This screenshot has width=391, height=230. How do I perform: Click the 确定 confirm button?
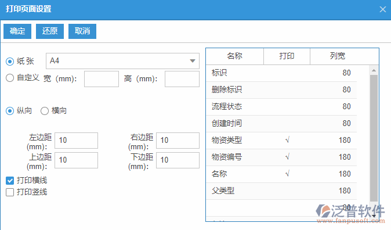[x=17, y=31]
